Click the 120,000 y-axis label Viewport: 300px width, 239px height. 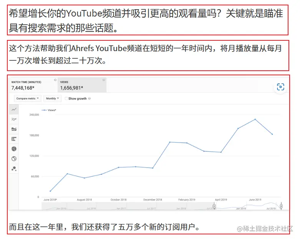(x=34, y=156)
